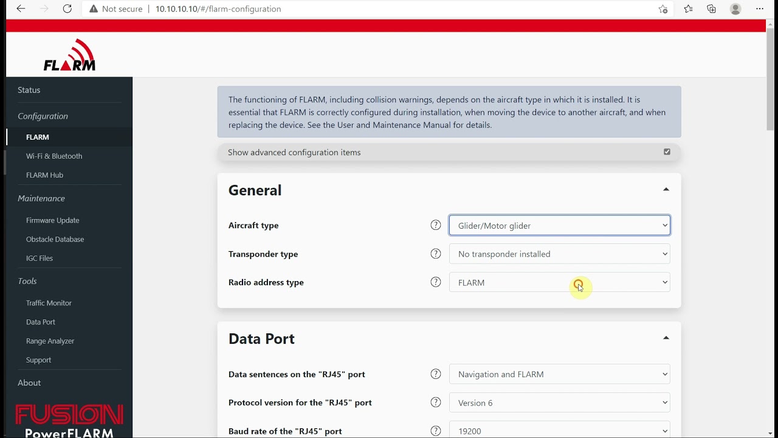Click the Data Port section heading
This screenshot has width=778, height=438.
point(261,338)
